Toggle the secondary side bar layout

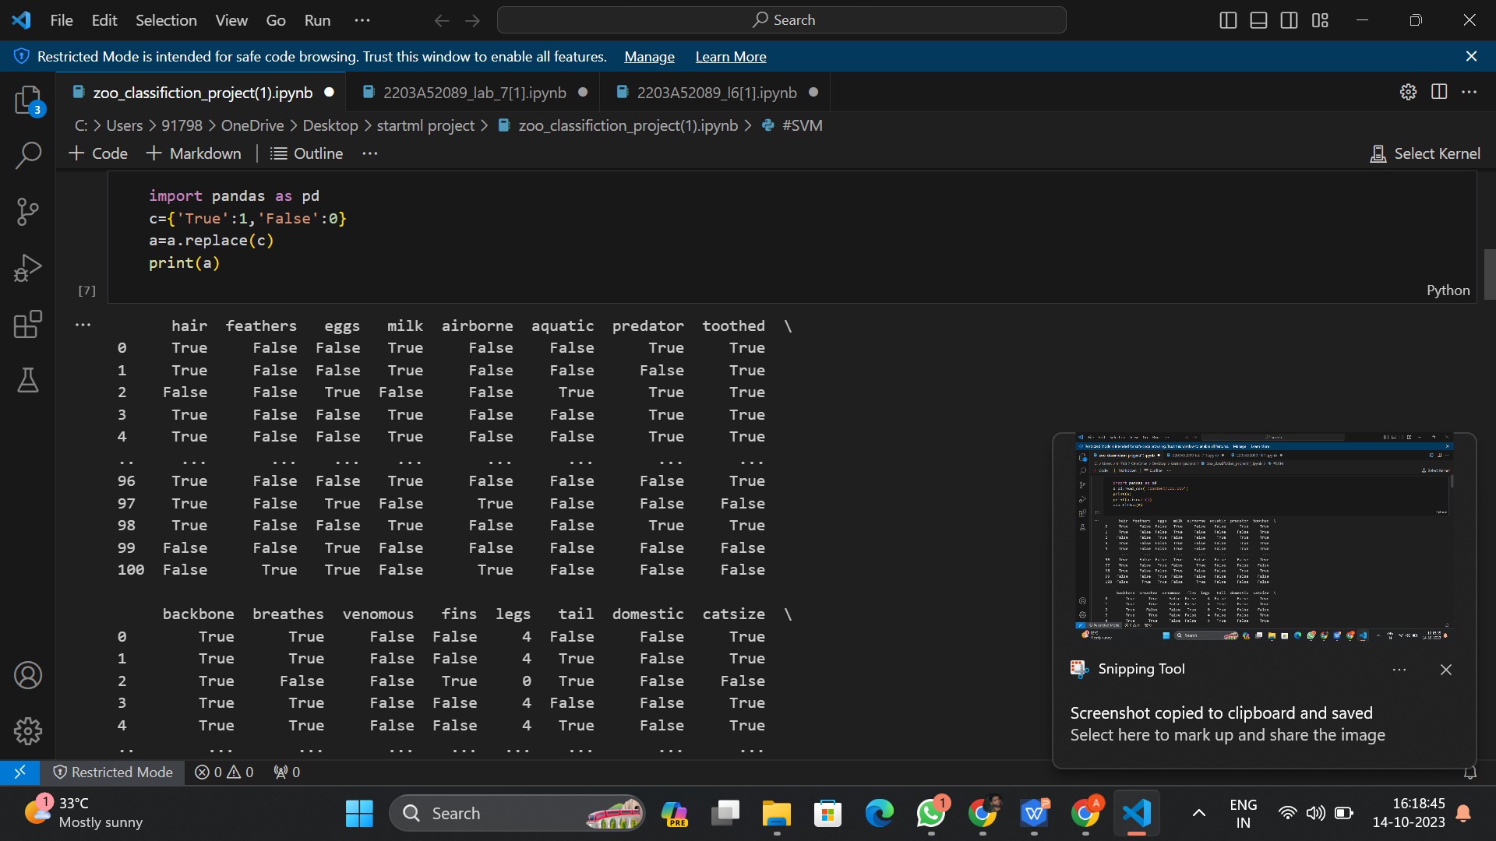(x=1289, y=20)
